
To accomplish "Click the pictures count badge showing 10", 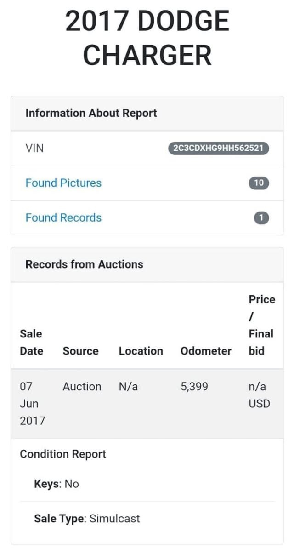I will [x=259, y=183].
